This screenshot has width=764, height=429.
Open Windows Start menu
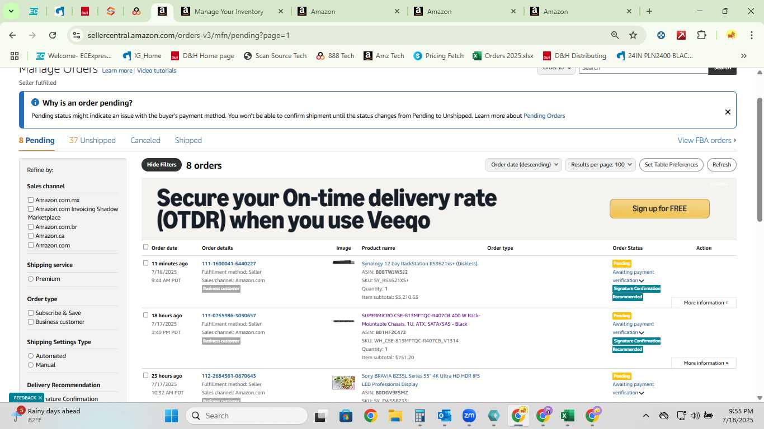[x=171, y=416]
